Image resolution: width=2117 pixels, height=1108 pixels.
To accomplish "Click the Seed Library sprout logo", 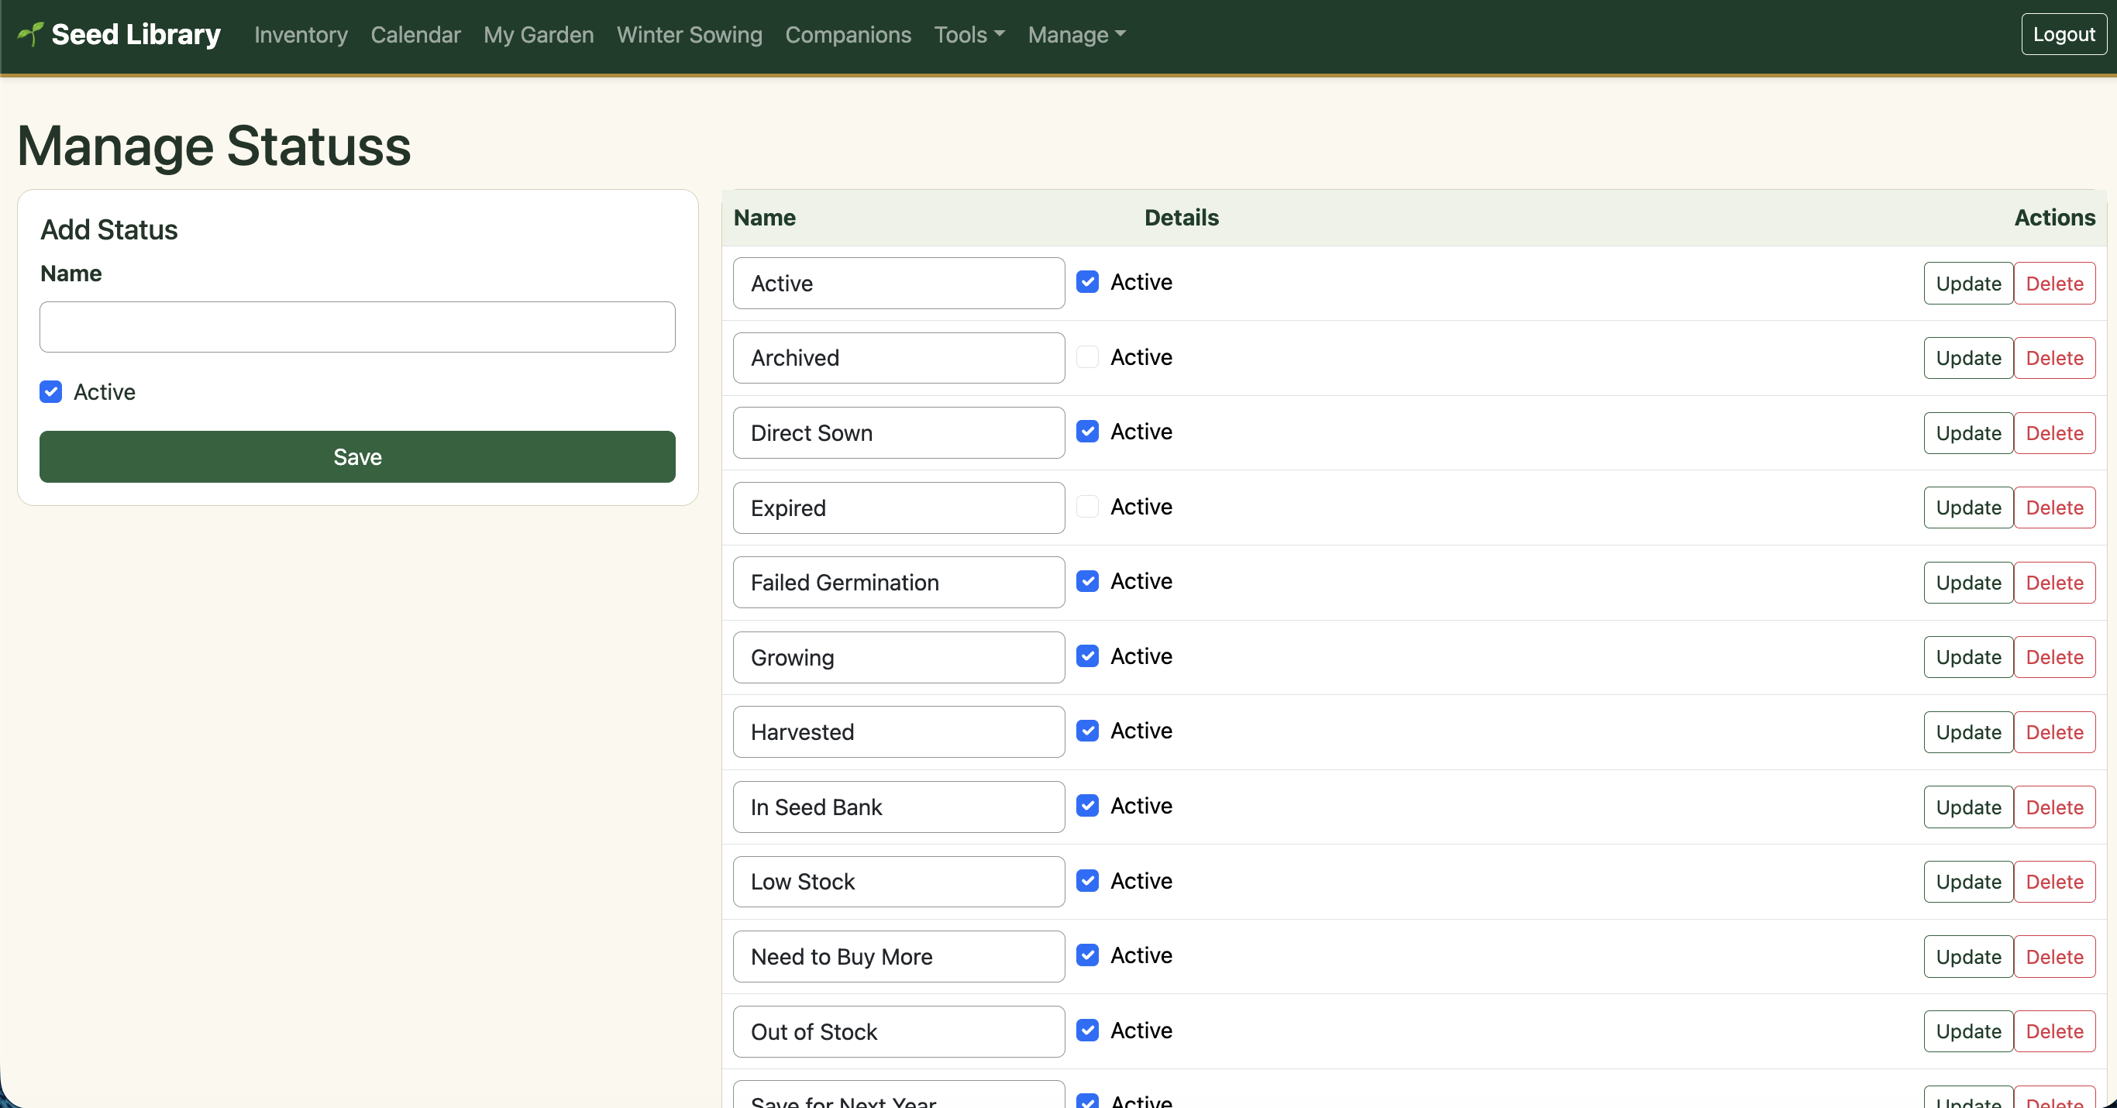I will (30, 33).
